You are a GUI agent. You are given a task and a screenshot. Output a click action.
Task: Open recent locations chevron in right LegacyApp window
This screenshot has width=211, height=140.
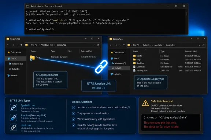[x=120, y=45]
